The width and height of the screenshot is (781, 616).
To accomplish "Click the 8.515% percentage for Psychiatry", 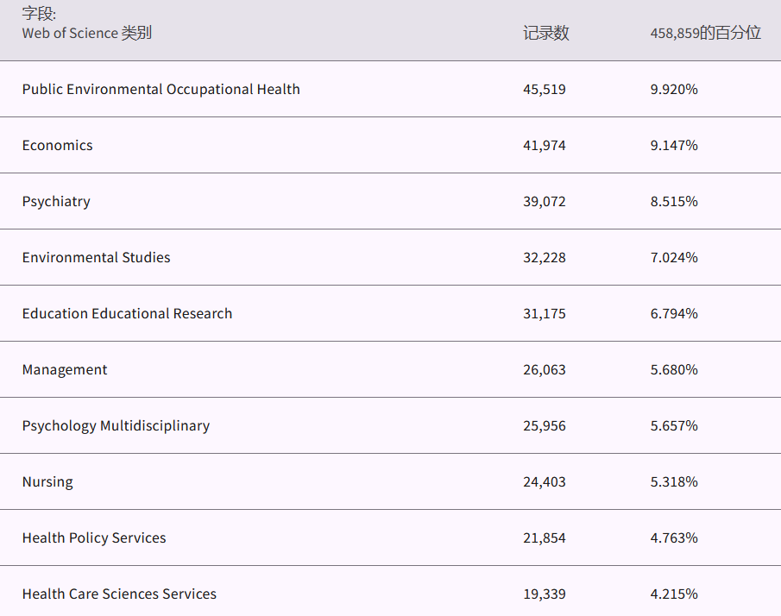I will 674,201.
